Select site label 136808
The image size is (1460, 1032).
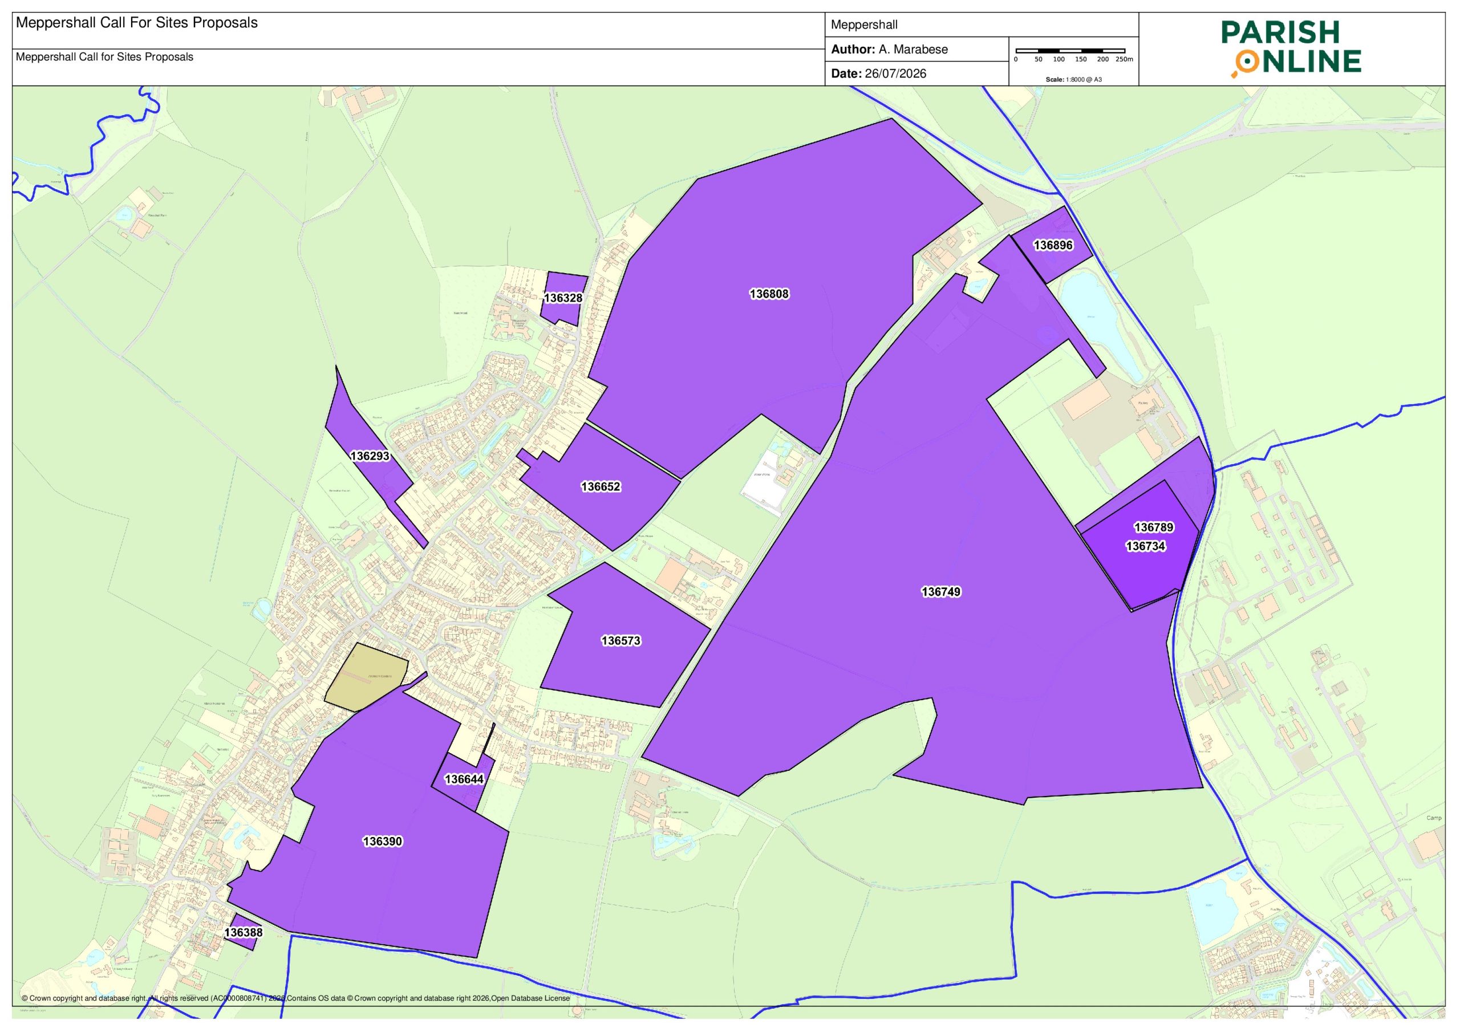[769, 294]
